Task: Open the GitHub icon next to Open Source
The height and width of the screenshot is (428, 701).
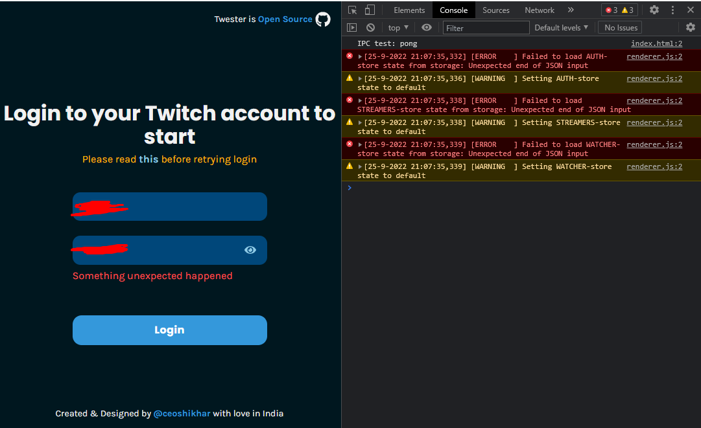Action: [323, 19]
